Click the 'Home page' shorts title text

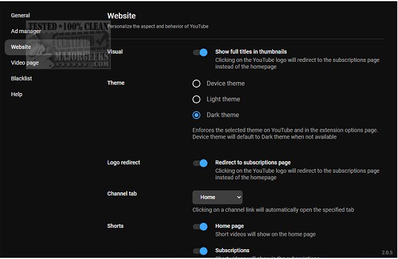[x=230, y=226]
